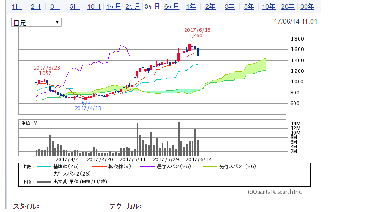
Task: Click the 2M volume axis label
Action: tap(294, 151)
